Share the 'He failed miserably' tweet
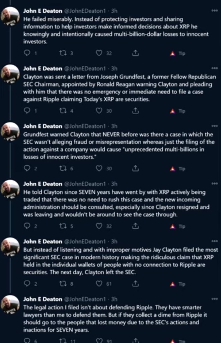Viewport: 221px width, 343px height. [136, 53]
